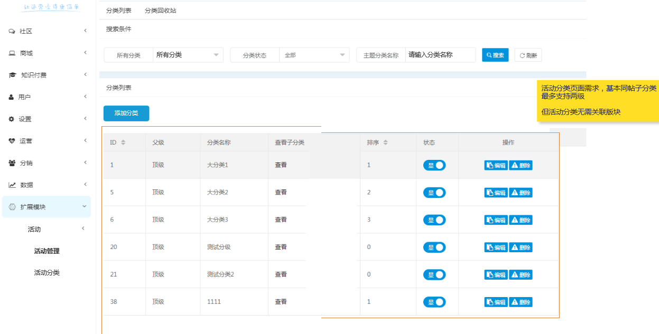Expand the 活动 submenu chevron
This screenshot has height=334, width=659.
coord(83,228)
